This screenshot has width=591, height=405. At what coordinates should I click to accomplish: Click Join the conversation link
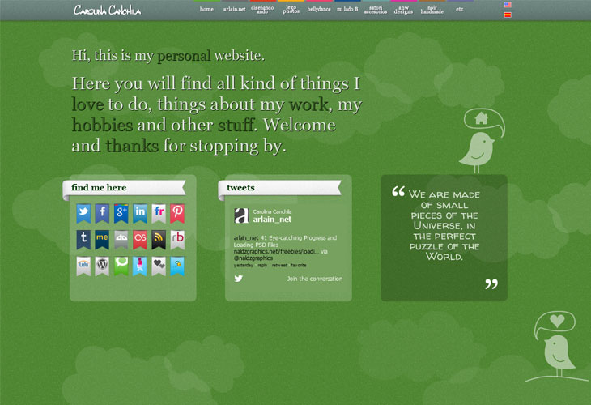314,279
